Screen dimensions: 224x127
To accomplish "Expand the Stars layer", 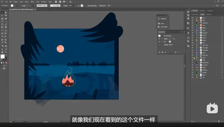I will click(x=198, y=75).
